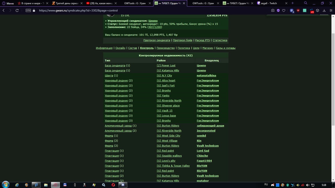Open extensions cube icon
Viewport: 335px width, 188px height.
(317, 10)
